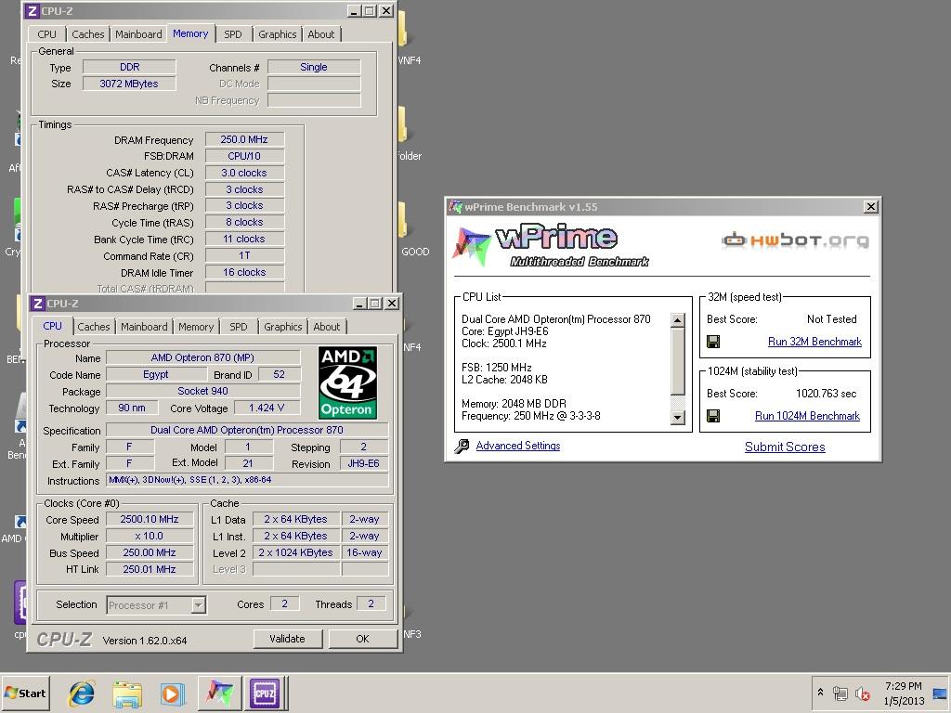Close the wPrime Benchmark window

pyautogui.click(x=870, y=207)
